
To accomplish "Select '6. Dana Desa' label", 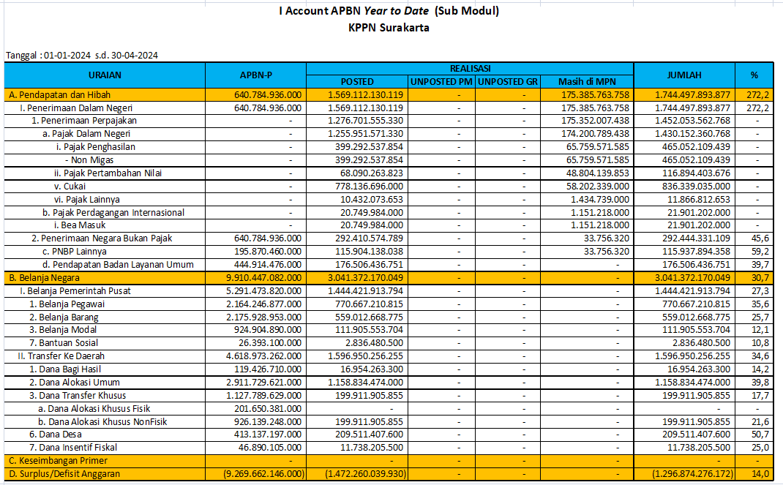I will (56, 435).
